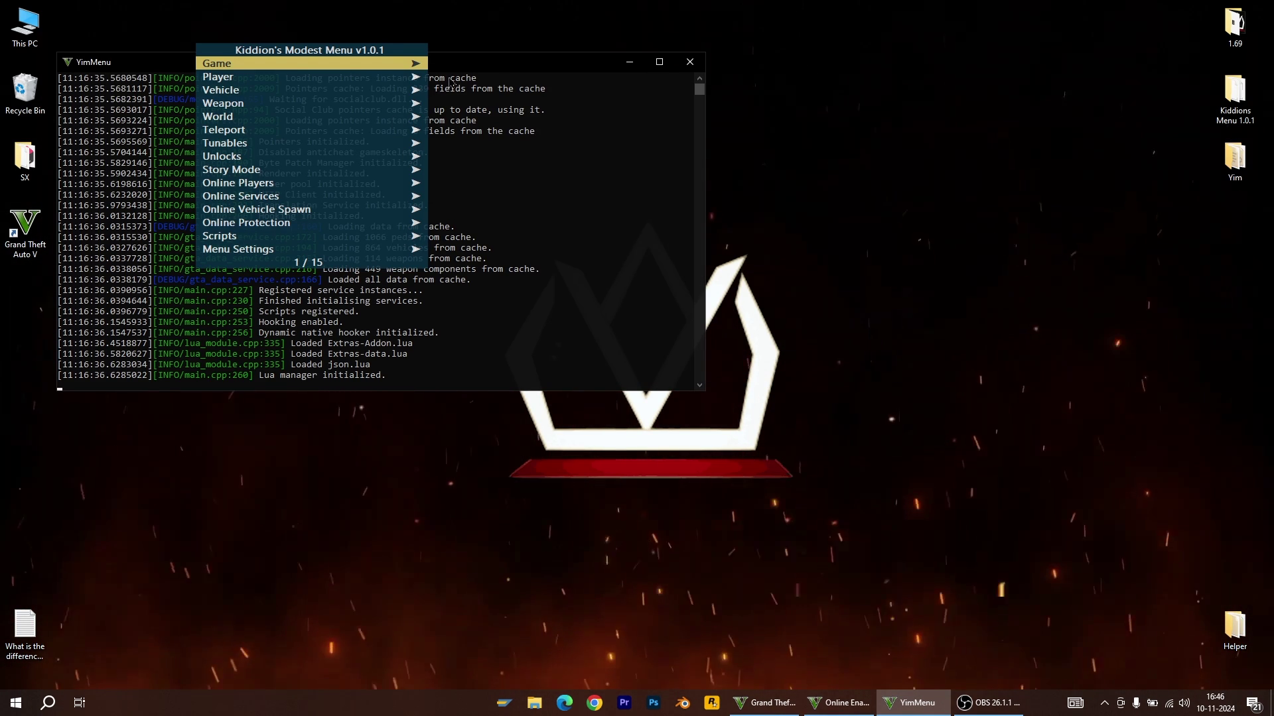Open Windows Start menu

coord(16,703)
